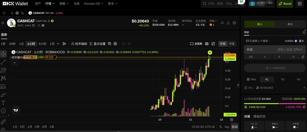Add CASHCAT to favorites with star

point(3,23)
